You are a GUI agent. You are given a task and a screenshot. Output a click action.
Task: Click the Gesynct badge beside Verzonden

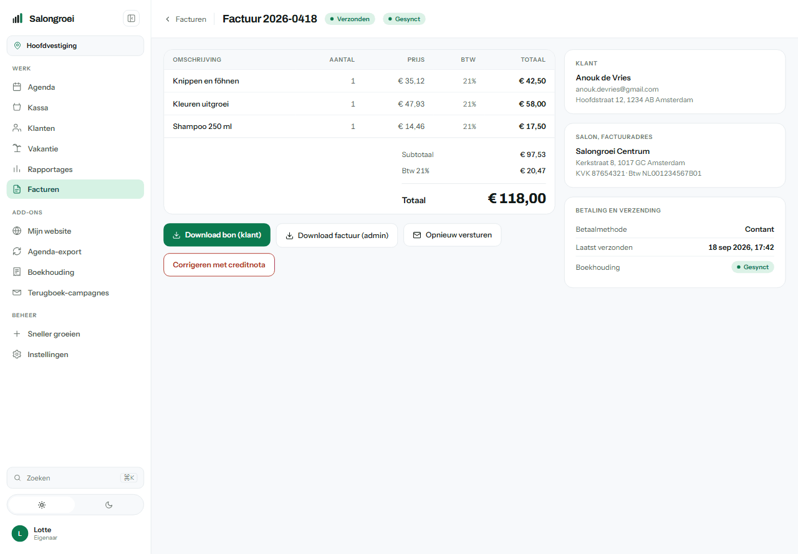(x=404, y=19)
